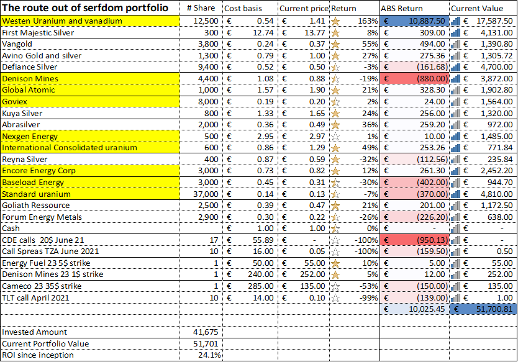This screenshot has width=518, height=362.
Task: Select the empty star icon in the Nexgen Energy row
Action: (335, 137)
